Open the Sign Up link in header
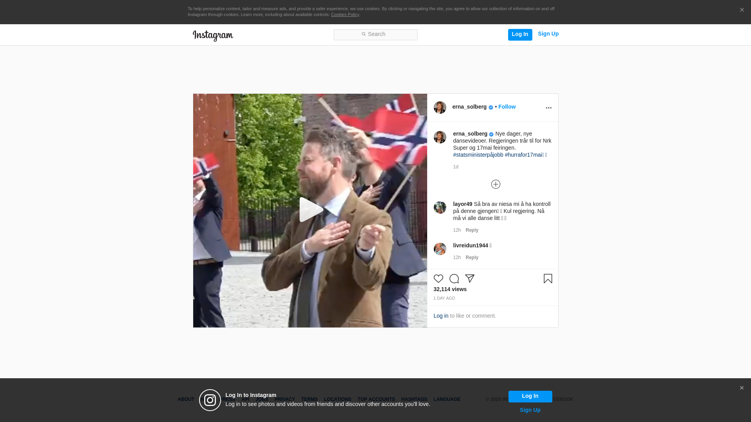751x422 pixels. click(x=548, y=34)
